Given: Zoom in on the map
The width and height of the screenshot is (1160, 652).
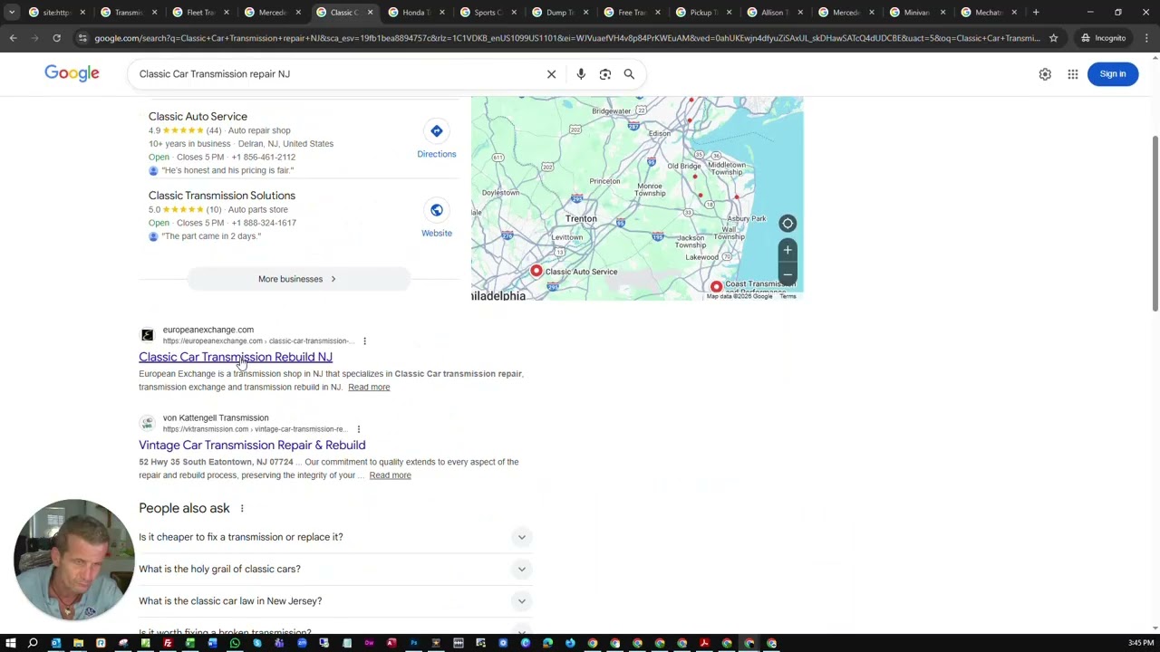Looking at the screenshot, I should click(788, 250).
